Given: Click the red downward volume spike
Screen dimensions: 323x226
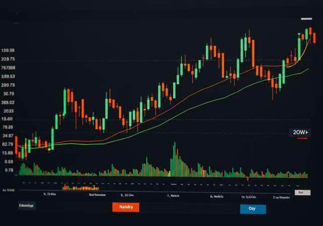Looking at the screenshot, I should click(248, 179).
